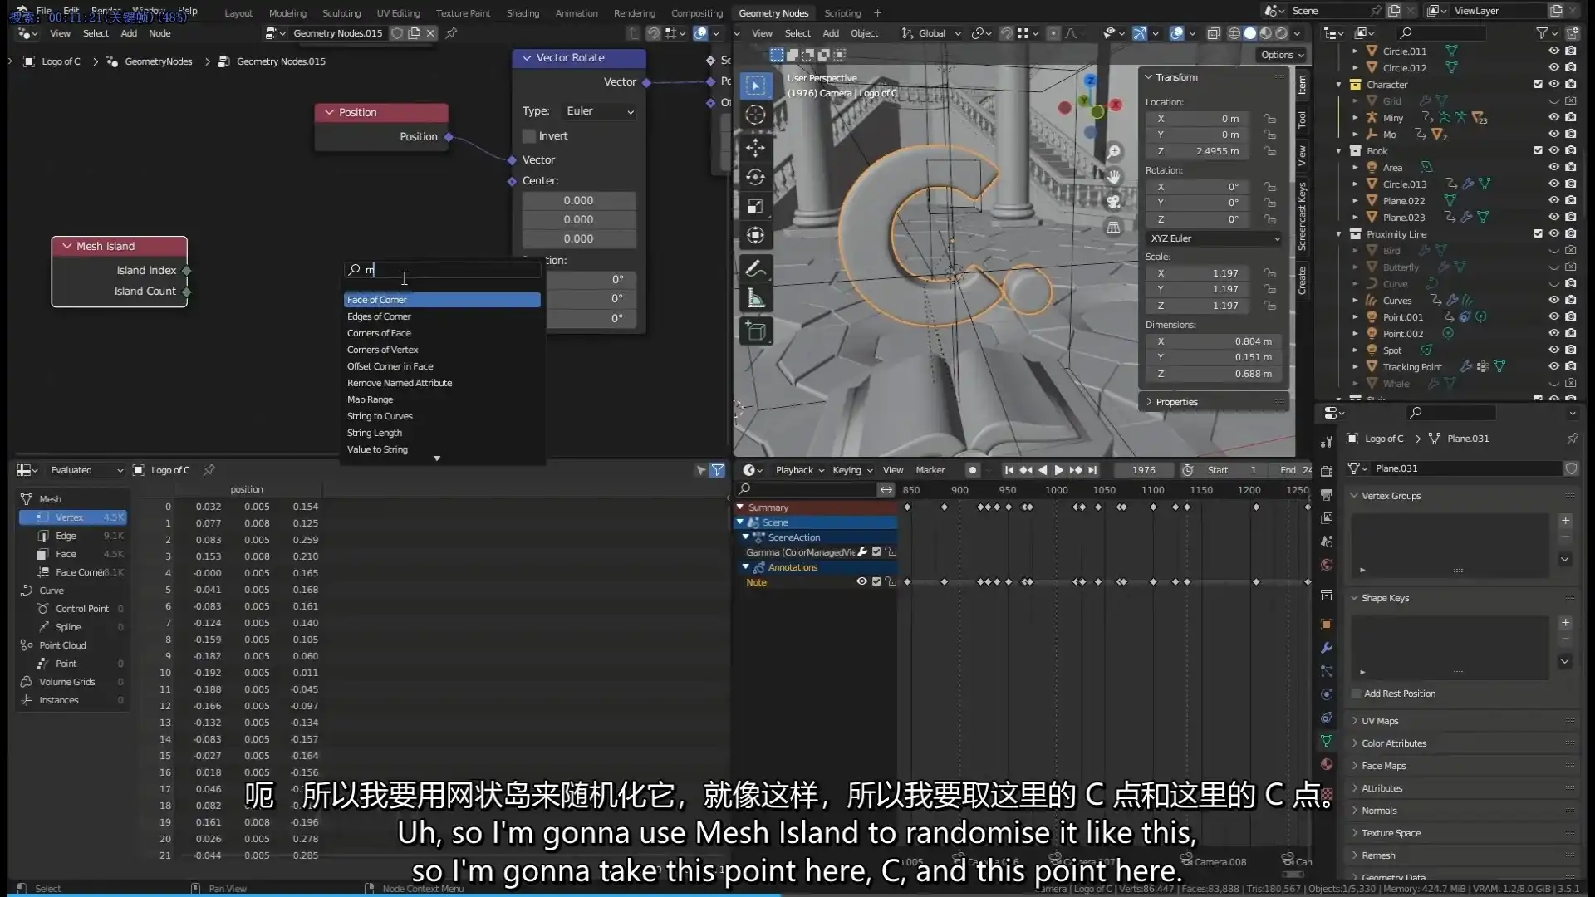Select the Rotate tool in viewport toolbar
1595x897 pixels.
(x=756, y=177)
